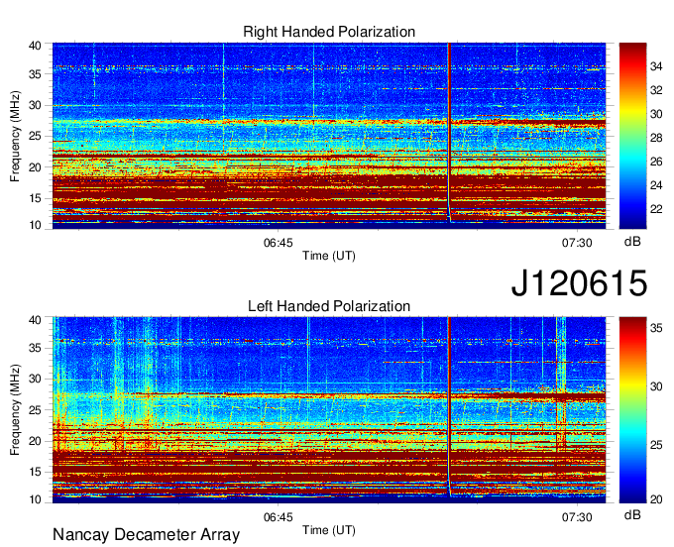674x547 pixels.
Task: Click the 07:30 tick label under the left-handed plot
Action: [x=577, y=517]
